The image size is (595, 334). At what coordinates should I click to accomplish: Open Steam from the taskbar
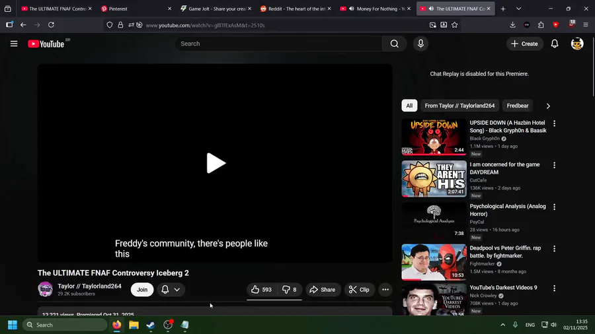(151, 325)
